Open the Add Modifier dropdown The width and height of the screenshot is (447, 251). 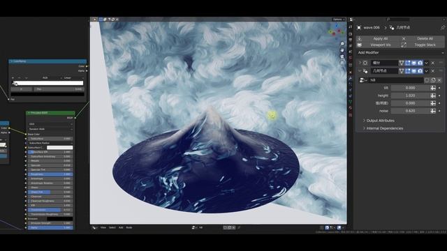coord(400,53)
